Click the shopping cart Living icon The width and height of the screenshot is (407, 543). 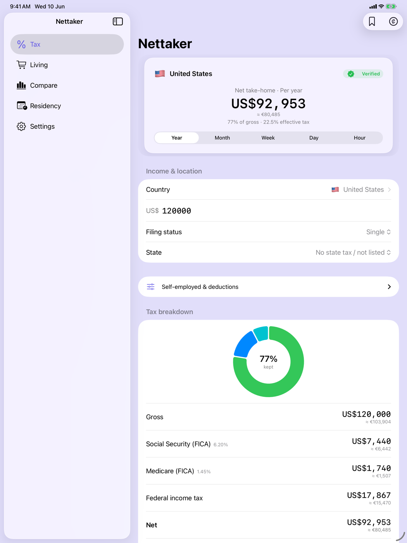tap(21, 65)
